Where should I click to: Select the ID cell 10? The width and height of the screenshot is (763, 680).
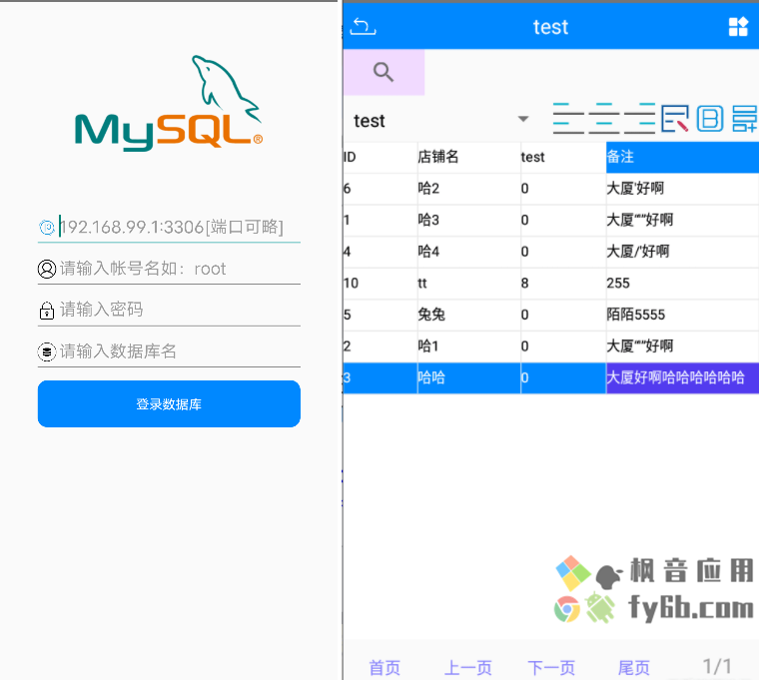click(x=381, y=284)
